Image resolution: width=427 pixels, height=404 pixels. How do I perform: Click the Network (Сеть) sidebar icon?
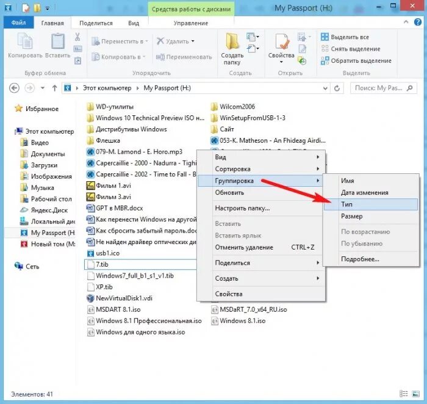pos(19,266)
